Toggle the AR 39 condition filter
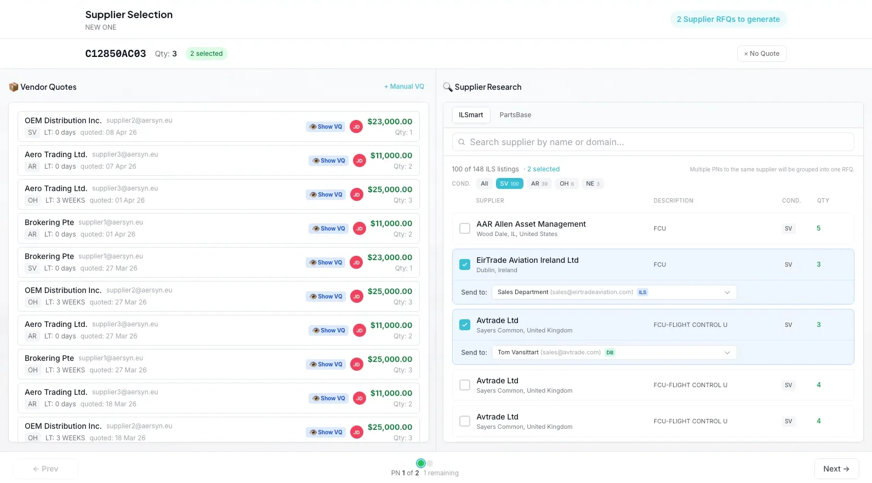This screenshot has height=483, width=872. [x=539, y=183]
